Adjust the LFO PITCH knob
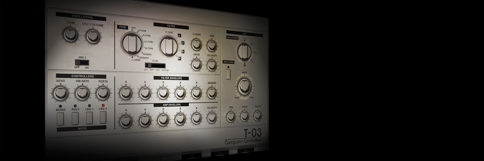 point(245,116)
